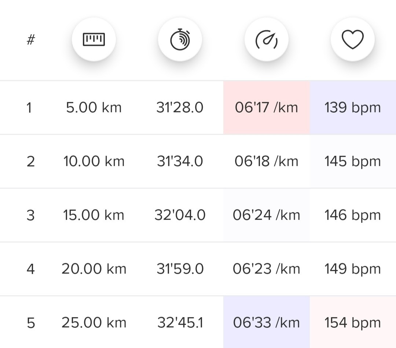Image resolution: width=396 pixels, height=348 pixels.
Task: Tap the # lap number header
Action: [31, 40]
